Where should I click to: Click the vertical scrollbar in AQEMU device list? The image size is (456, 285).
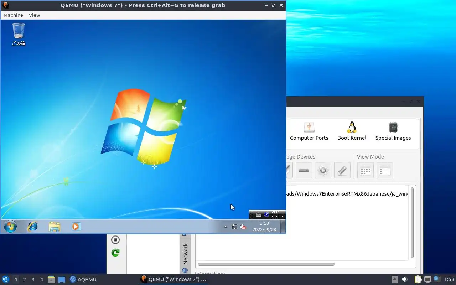pos(412,223)
